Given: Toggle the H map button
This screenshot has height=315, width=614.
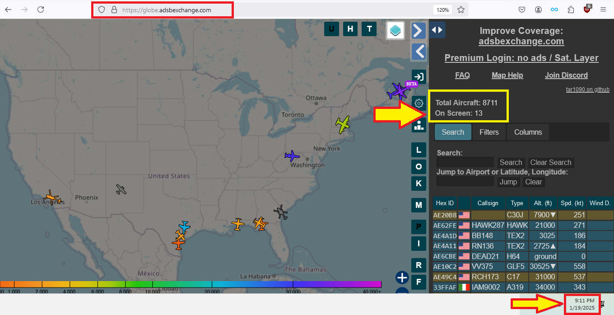Looking at the screenshot, I should coord(350,29).
